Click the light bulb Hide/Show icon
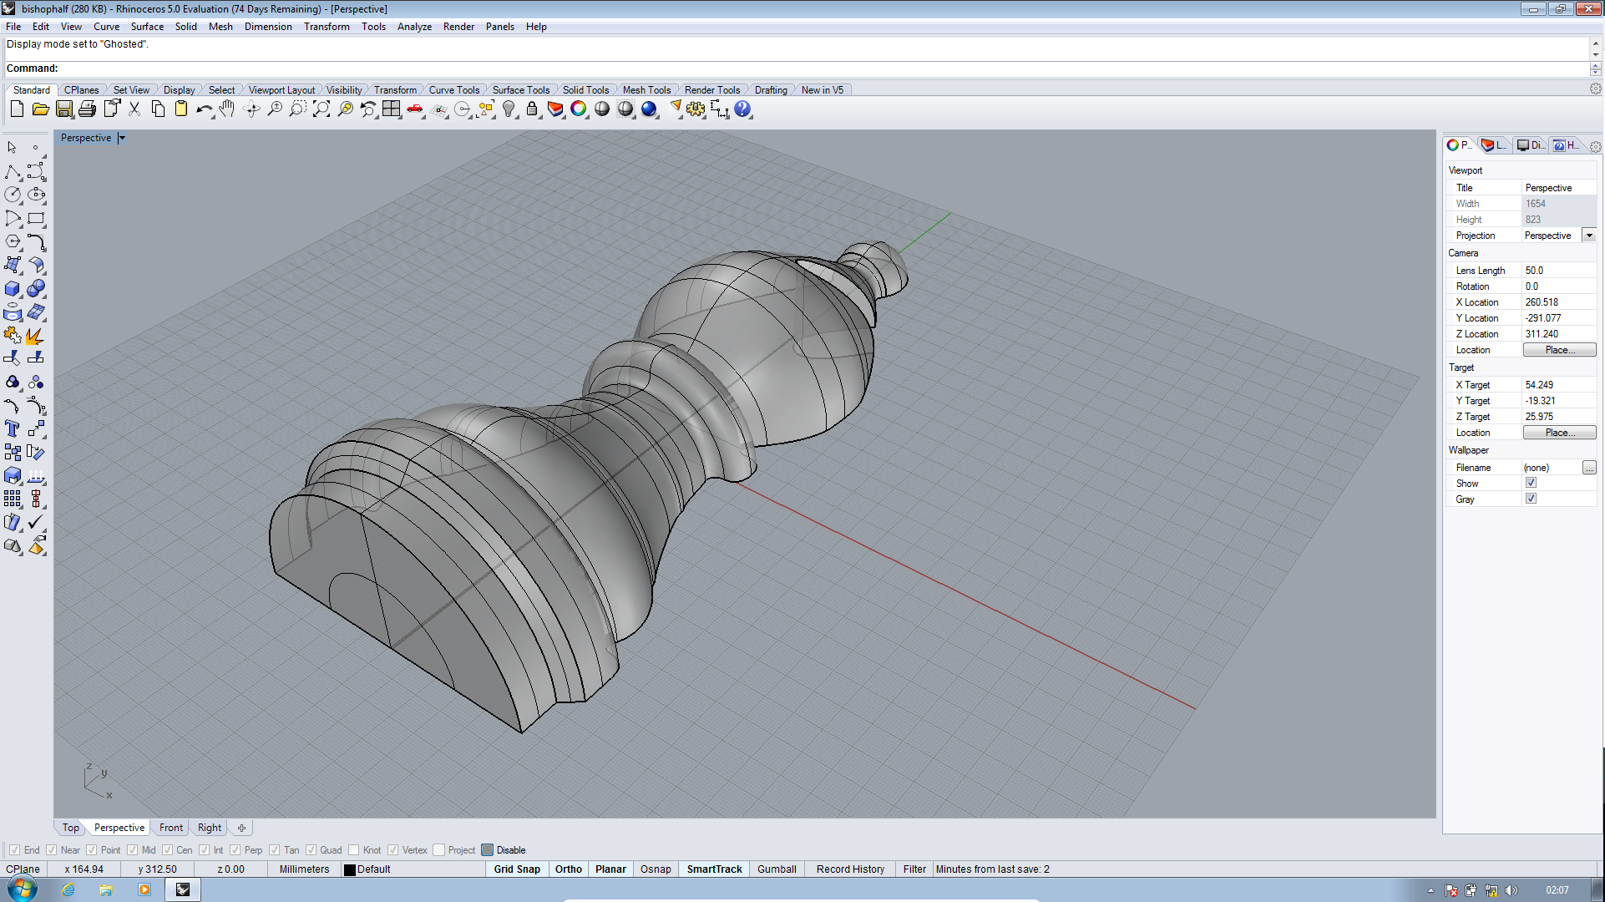1605x902 pixels. pos(509,109)
